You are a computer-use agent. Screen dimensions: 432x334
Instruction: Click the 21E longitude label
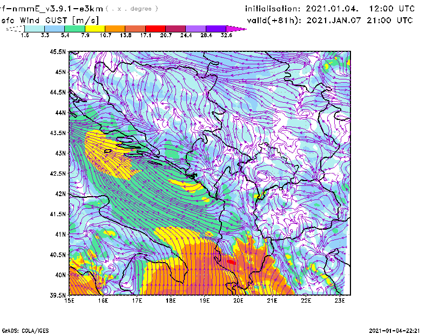[272, 301]
